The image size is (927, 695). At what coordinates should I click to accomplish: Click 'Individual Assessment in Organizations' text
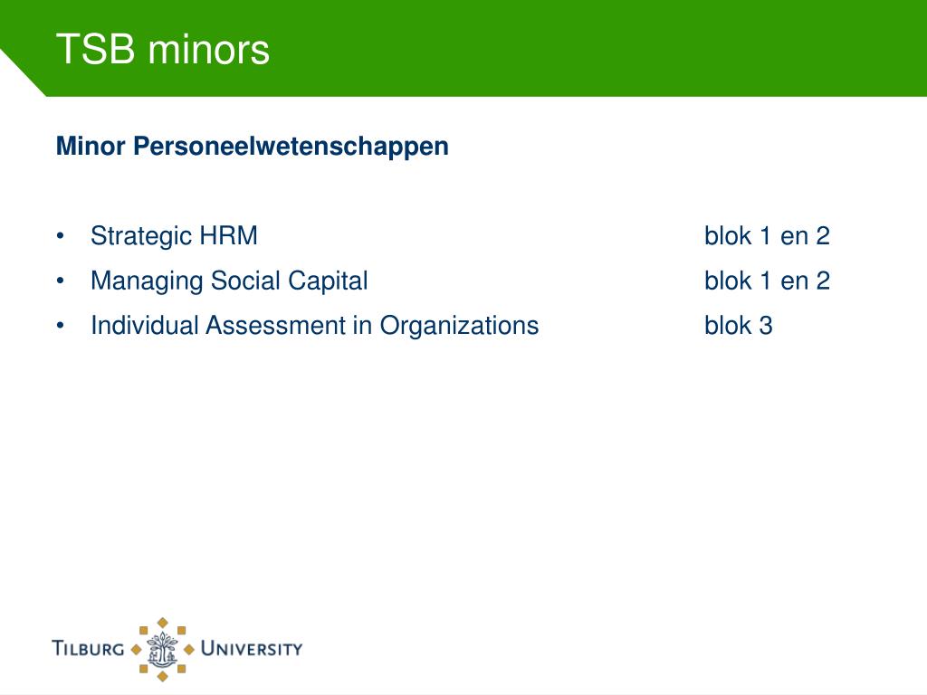[314, 326]
